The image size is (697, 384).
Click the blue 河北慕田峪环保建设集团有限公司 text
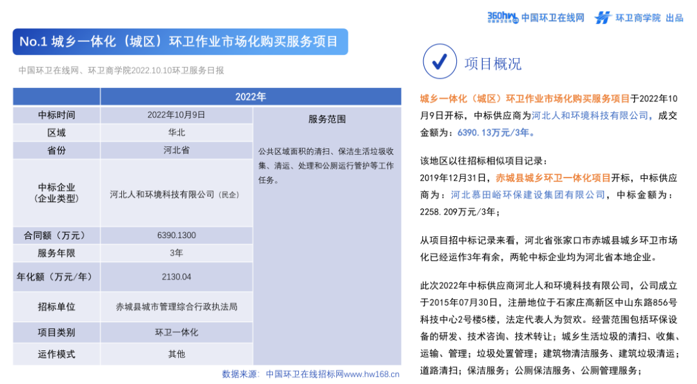pyautogui.click(x=528, y=195)
